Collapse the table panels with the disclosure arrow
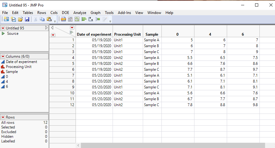275x148 pixels. [x=46, y=28]
